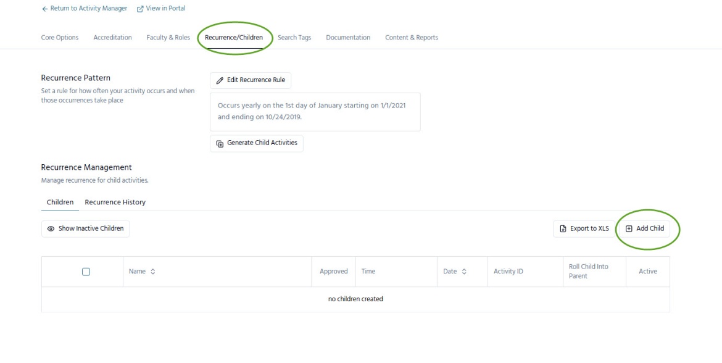Click the back arrow beside Return to Activity Manager
722x363 pixels.
[44, 9]
